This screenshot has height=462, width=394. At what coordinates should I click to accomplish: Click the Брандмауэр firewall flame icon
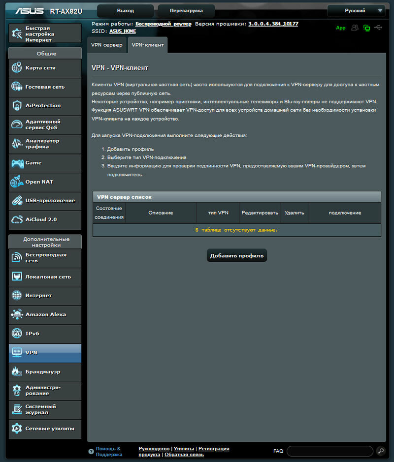click(17, 371)
